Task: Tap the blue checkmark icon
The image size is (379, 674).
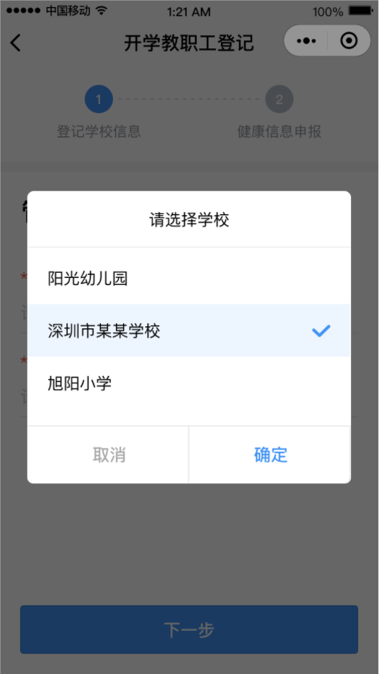Action: click(321, 331)
